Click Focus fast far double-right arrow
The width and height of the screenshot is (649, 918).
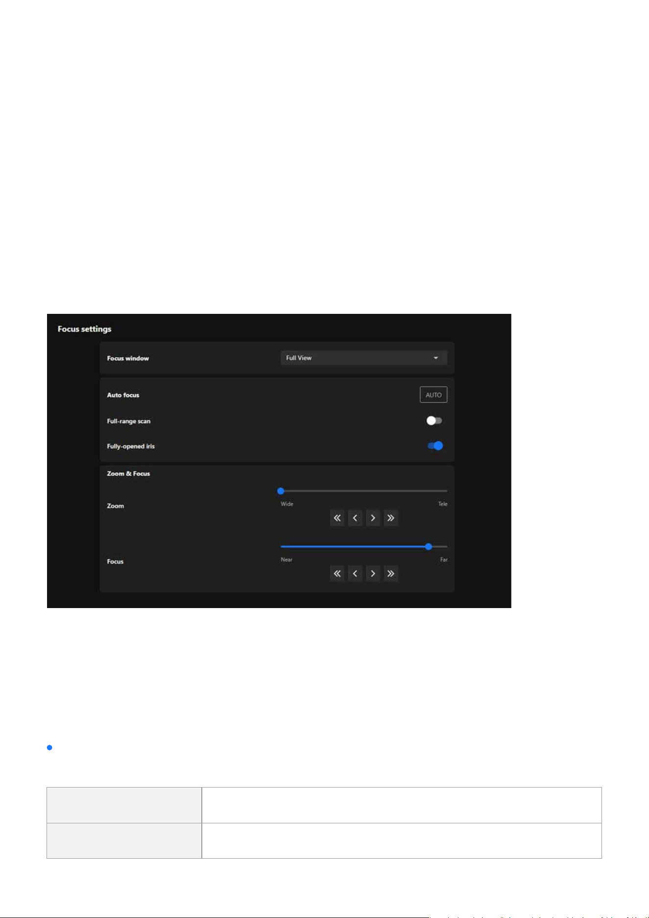click(391, 574)
